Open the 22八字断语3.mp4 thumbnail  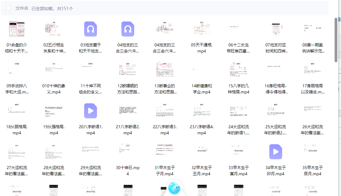165,111
